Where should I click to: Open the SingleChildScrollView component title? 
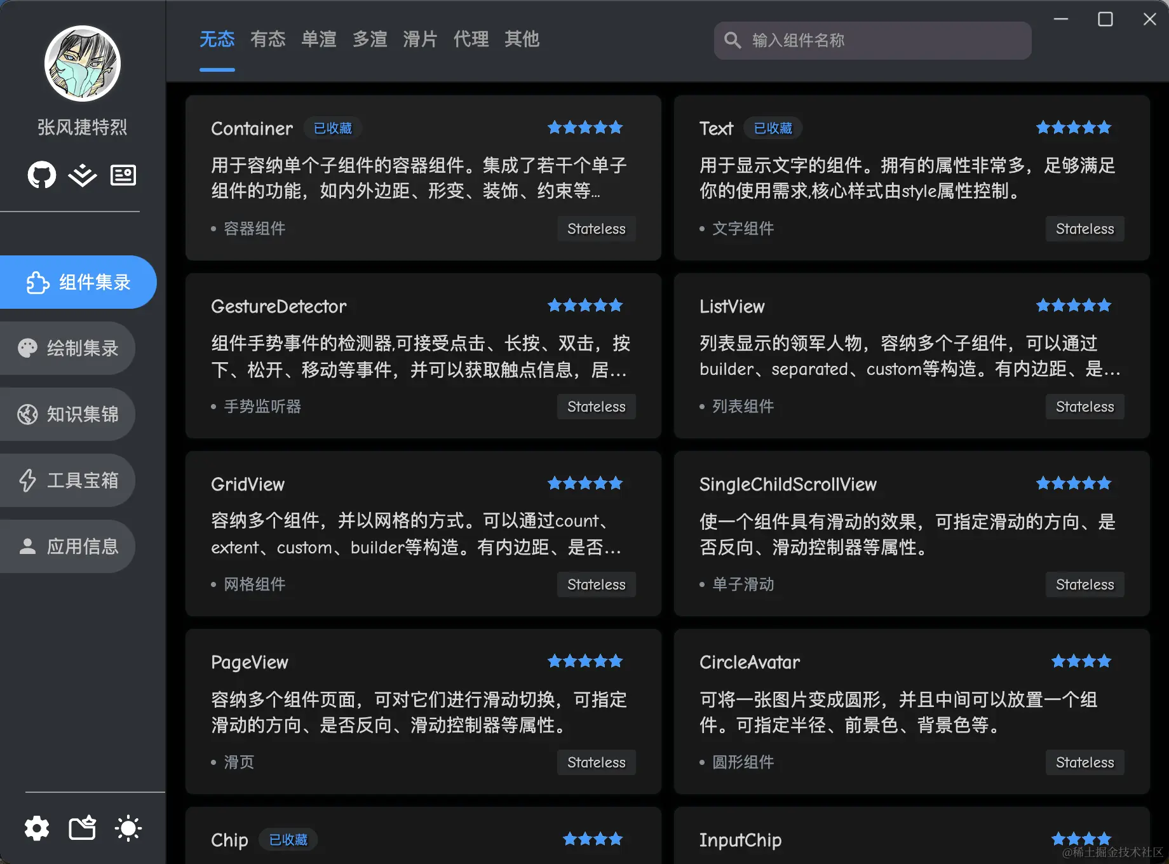click(x=788, y=484)
